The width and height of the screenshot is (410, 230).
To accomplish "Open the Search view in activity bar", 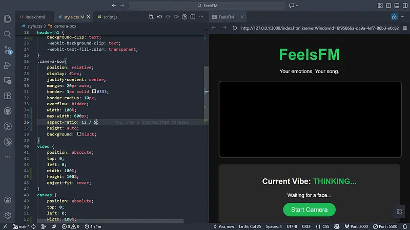I will pyautogui.click(x=8, y=34).
